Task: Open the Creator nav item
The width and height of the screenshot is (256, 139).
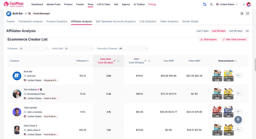Action: click(x=80, y=5)
